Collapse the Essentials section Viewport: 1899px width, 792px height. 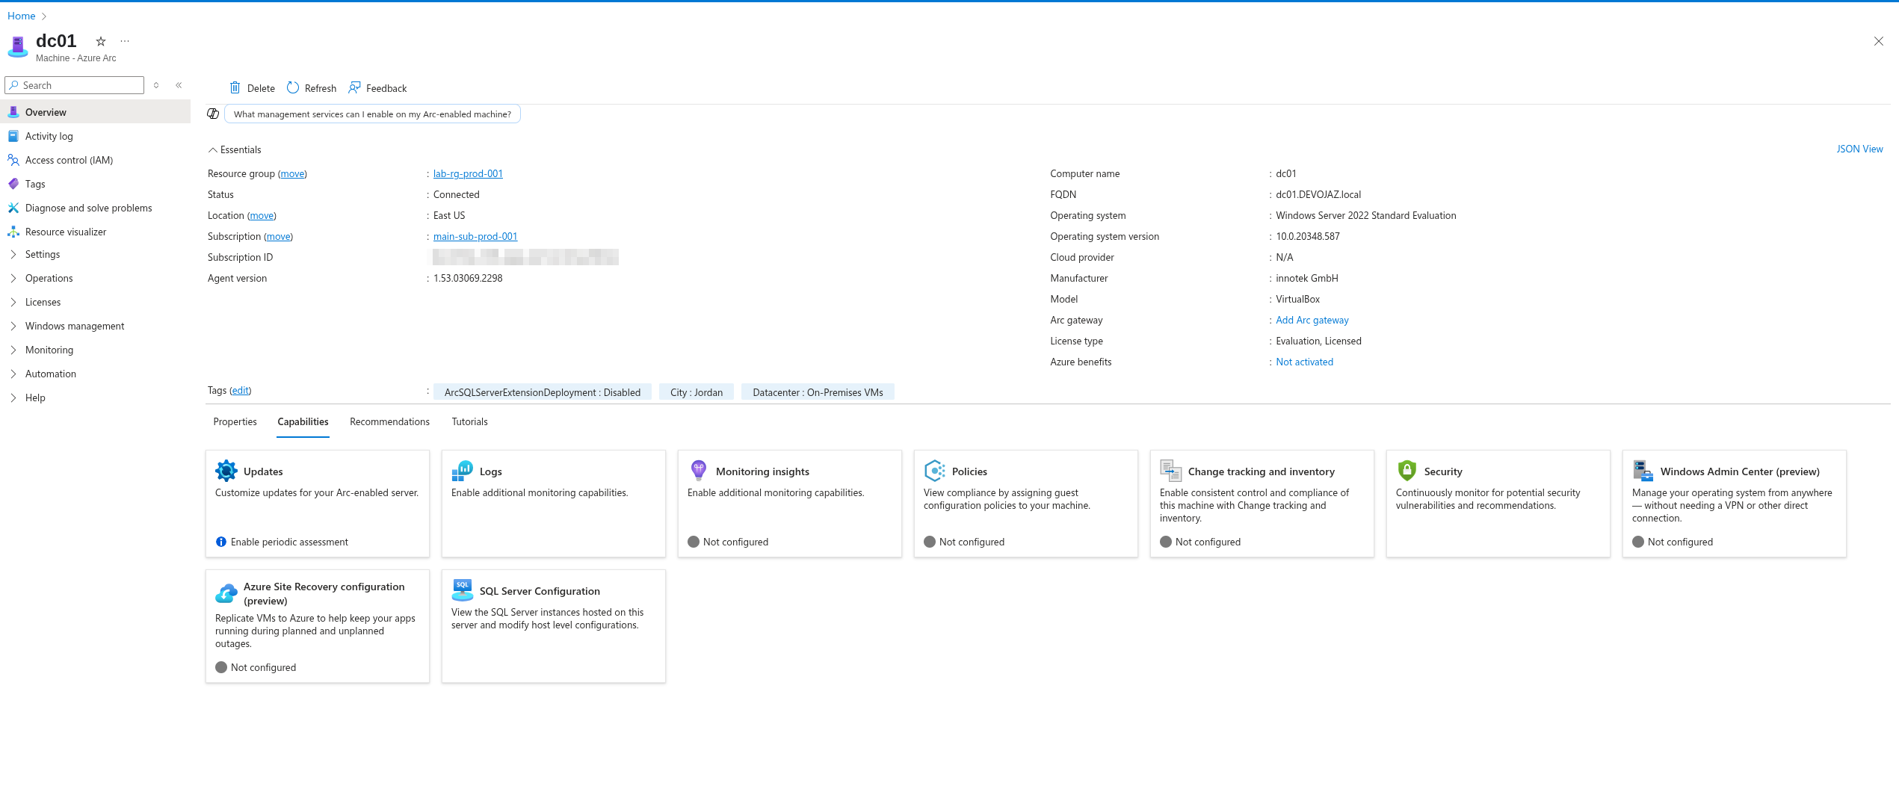pos(235,149)
